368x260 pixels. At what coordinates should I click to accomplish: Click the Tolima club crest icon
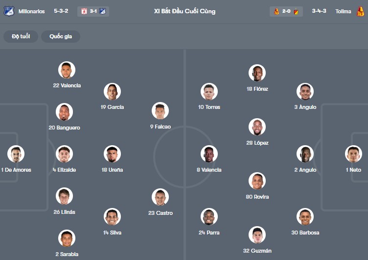(x=361, y=11)
